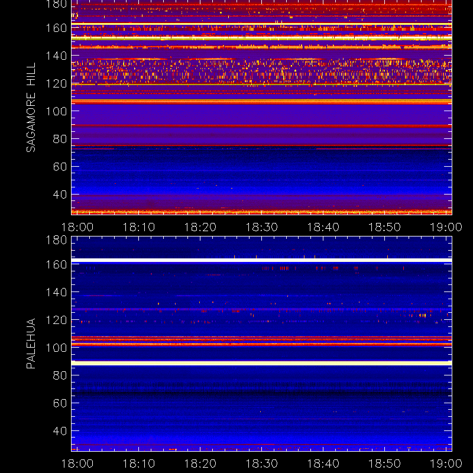Click 19:00 under the Palehua plot

(x=446, y=464)
